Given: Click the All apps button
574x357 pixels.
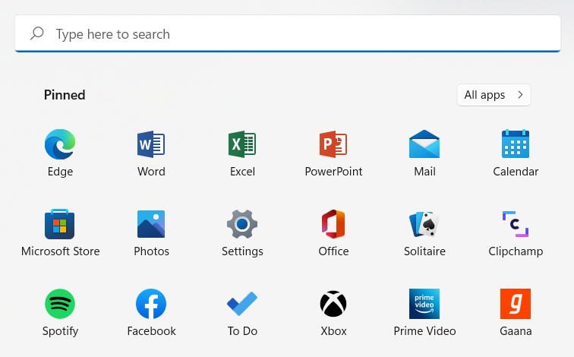Looking at the screenshot, I should [494, 95].
